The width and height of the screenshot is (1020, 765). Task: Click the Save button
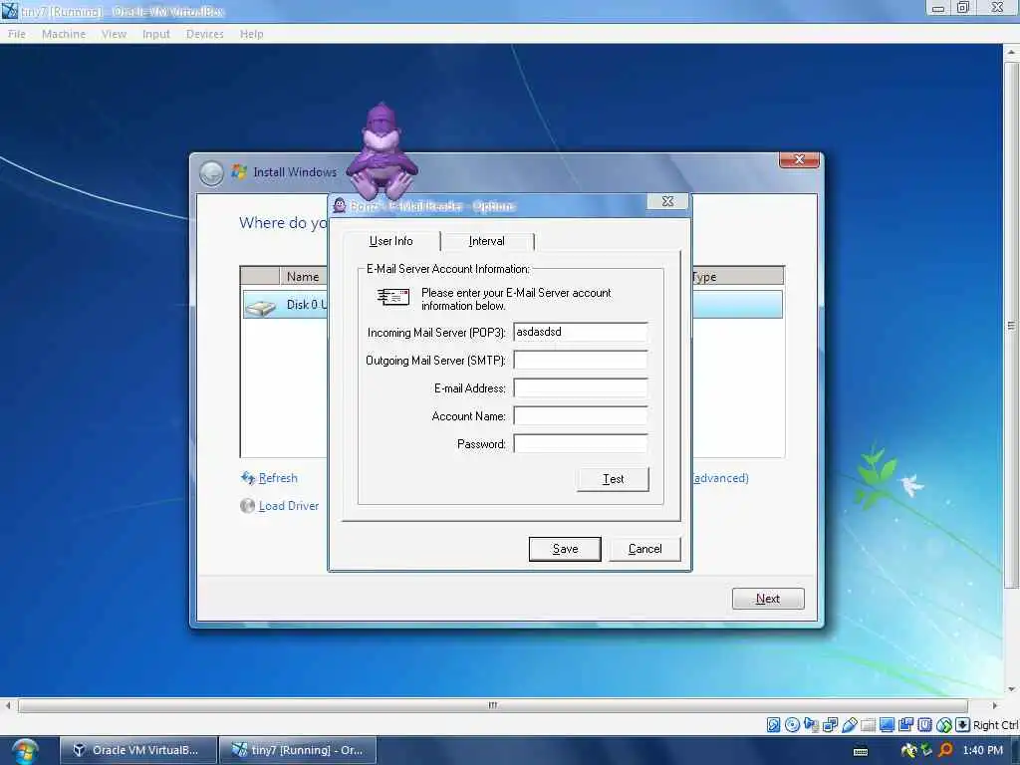pos(565,549)
